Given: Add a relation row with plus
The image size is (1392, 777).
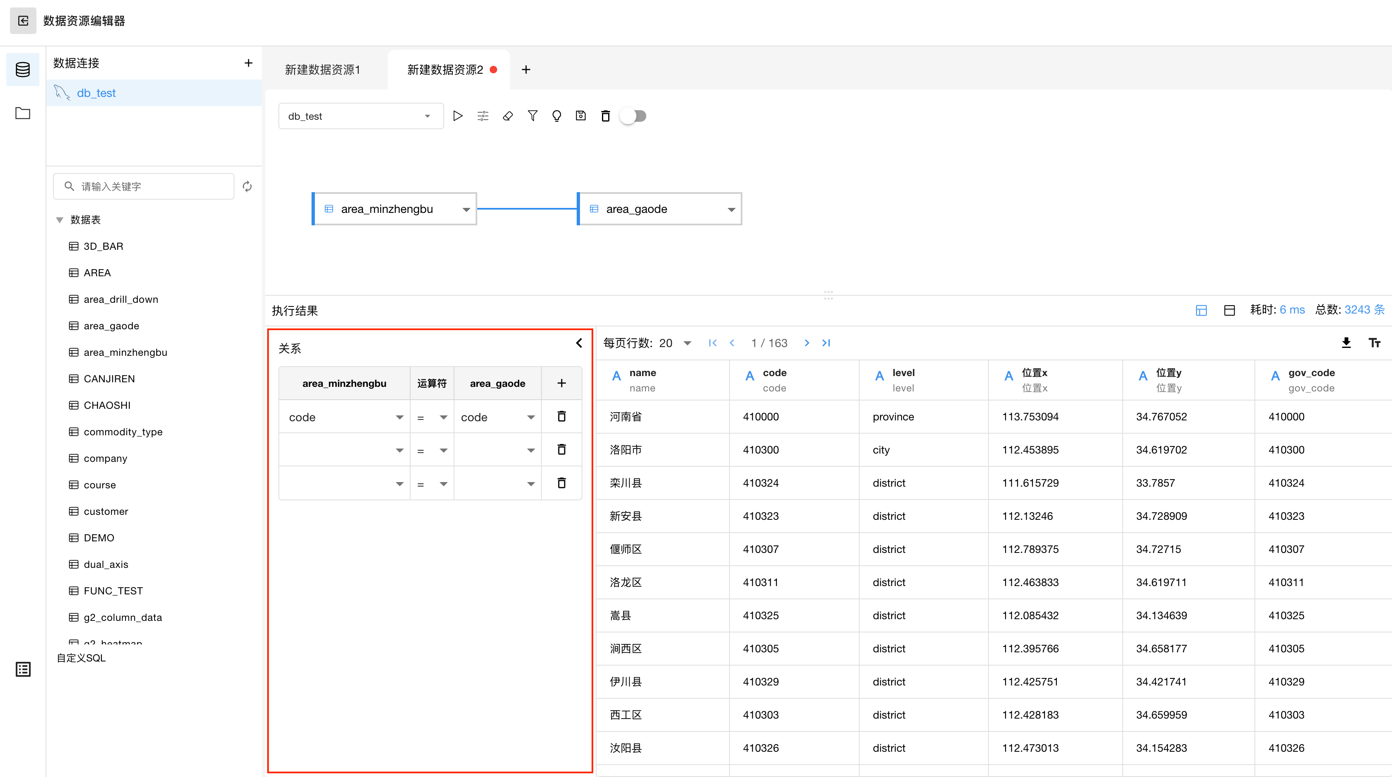Looking at the screenshot, I should coord(561,383).
